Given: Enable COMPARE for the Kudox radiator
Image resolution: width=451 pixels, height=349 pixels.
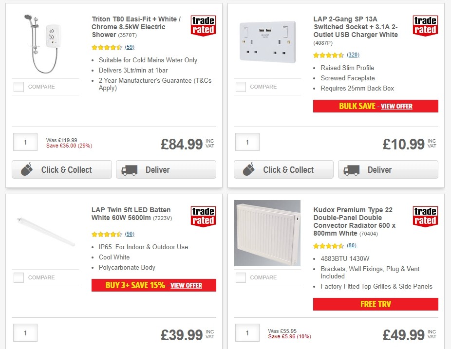Looking at the screenshot, I should tap(241, 277).
